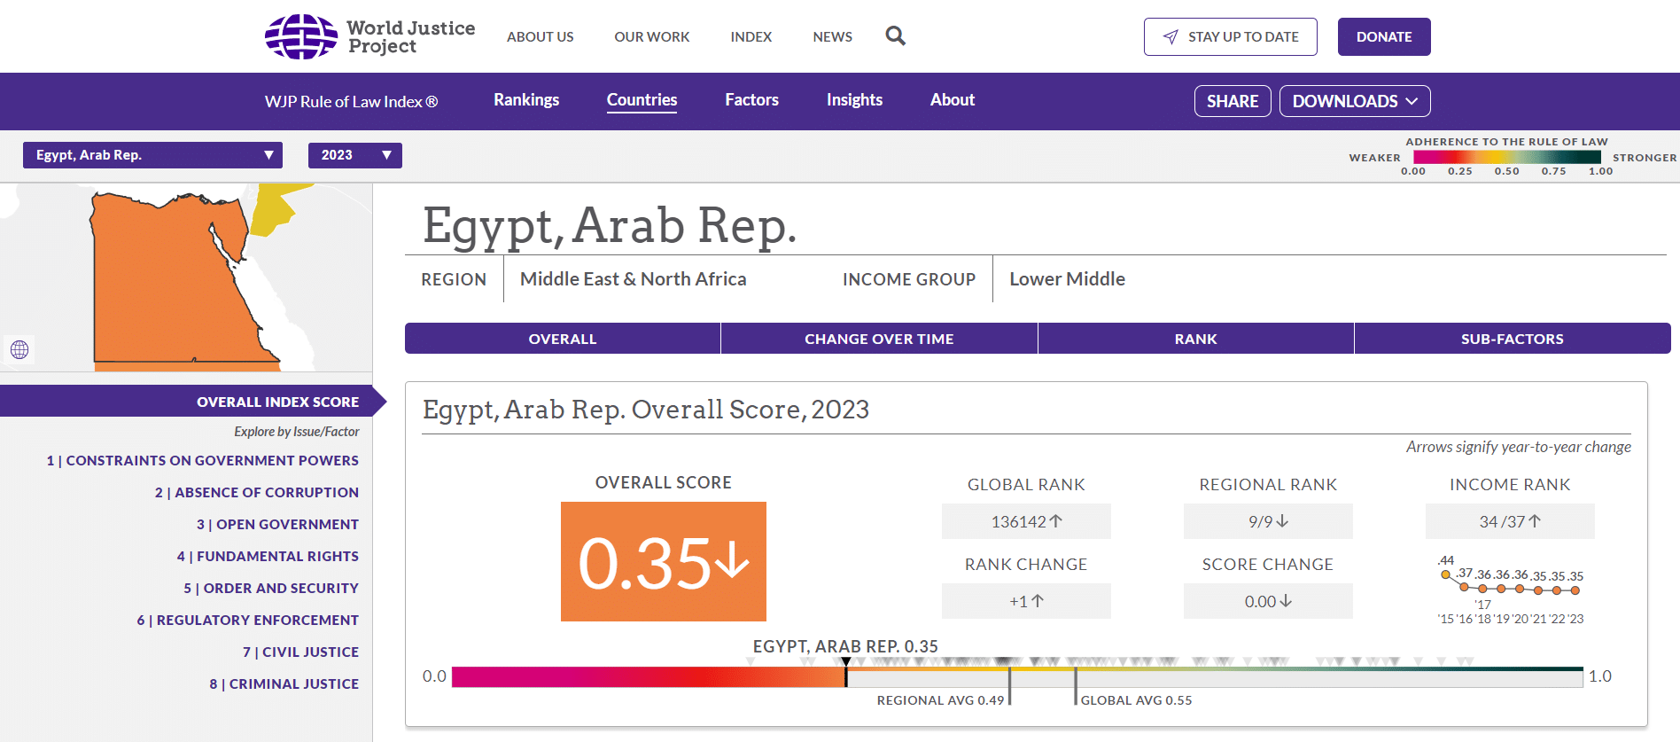Open Fundamental Rights factor
1680x742 pixels.
(268, 557)
